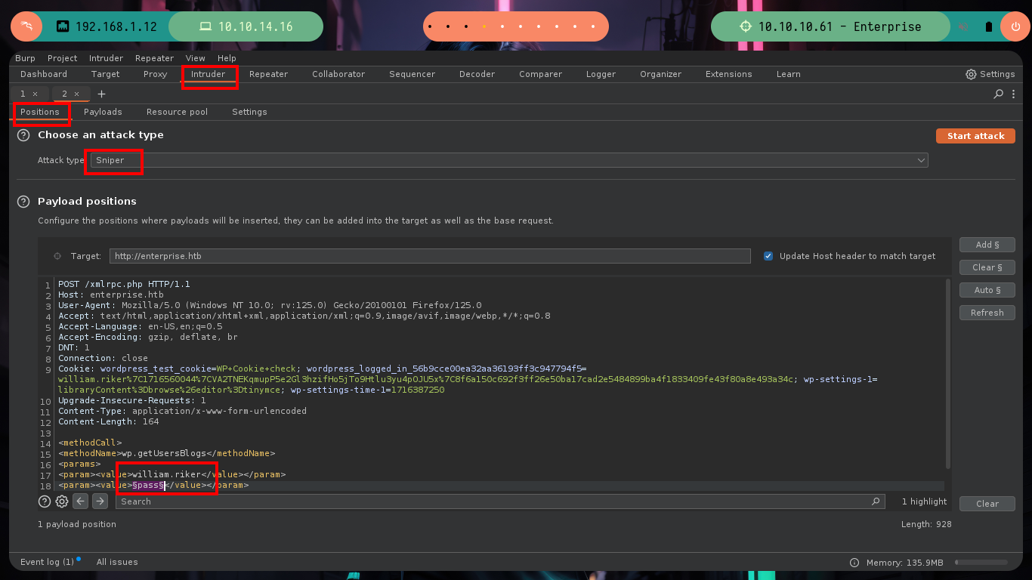Click the Start attack button
The image size is (1032, 580).
point(975,136)
